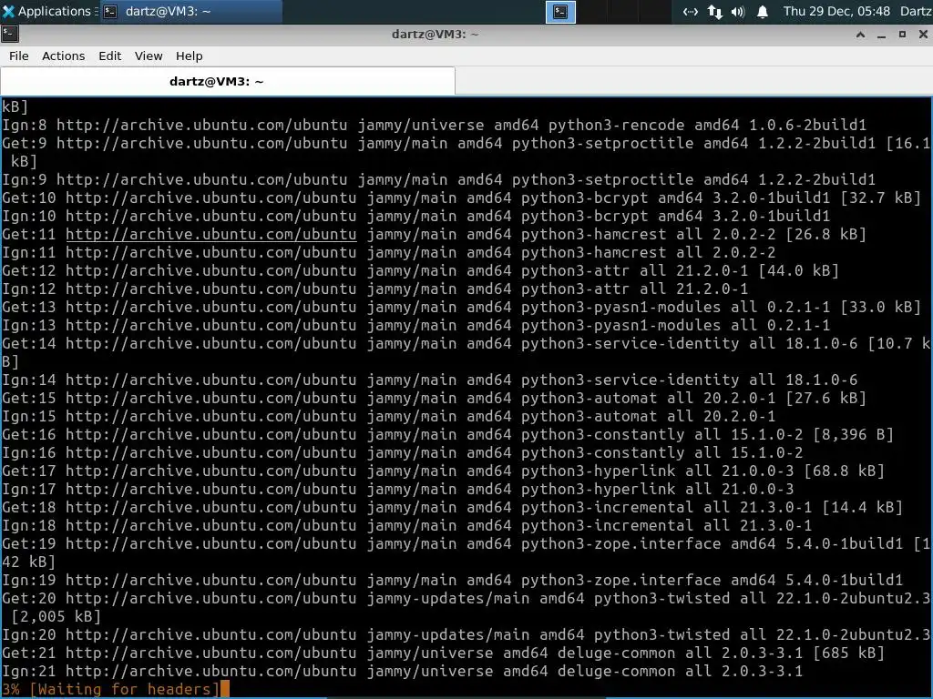
Task: Open the Dartz user menu in the panel
Action: tap(916, 11)
